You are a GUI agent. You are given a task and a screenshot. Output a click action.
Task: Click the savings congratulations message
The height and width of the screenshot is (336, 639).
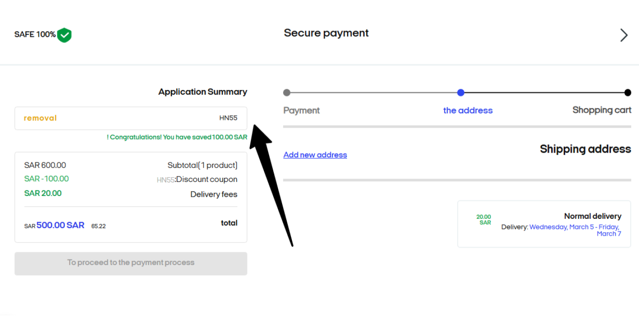coord(177,137)
